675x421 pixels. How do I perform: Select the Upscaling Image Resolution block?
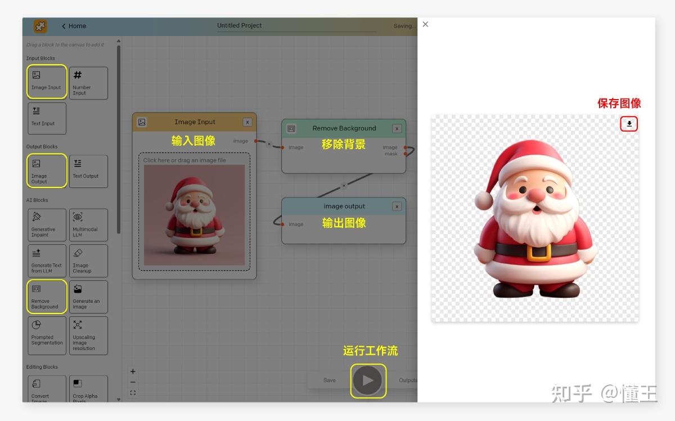point(88,335)
